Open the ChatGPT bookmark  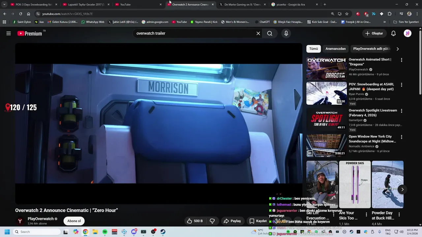point(262,22)
